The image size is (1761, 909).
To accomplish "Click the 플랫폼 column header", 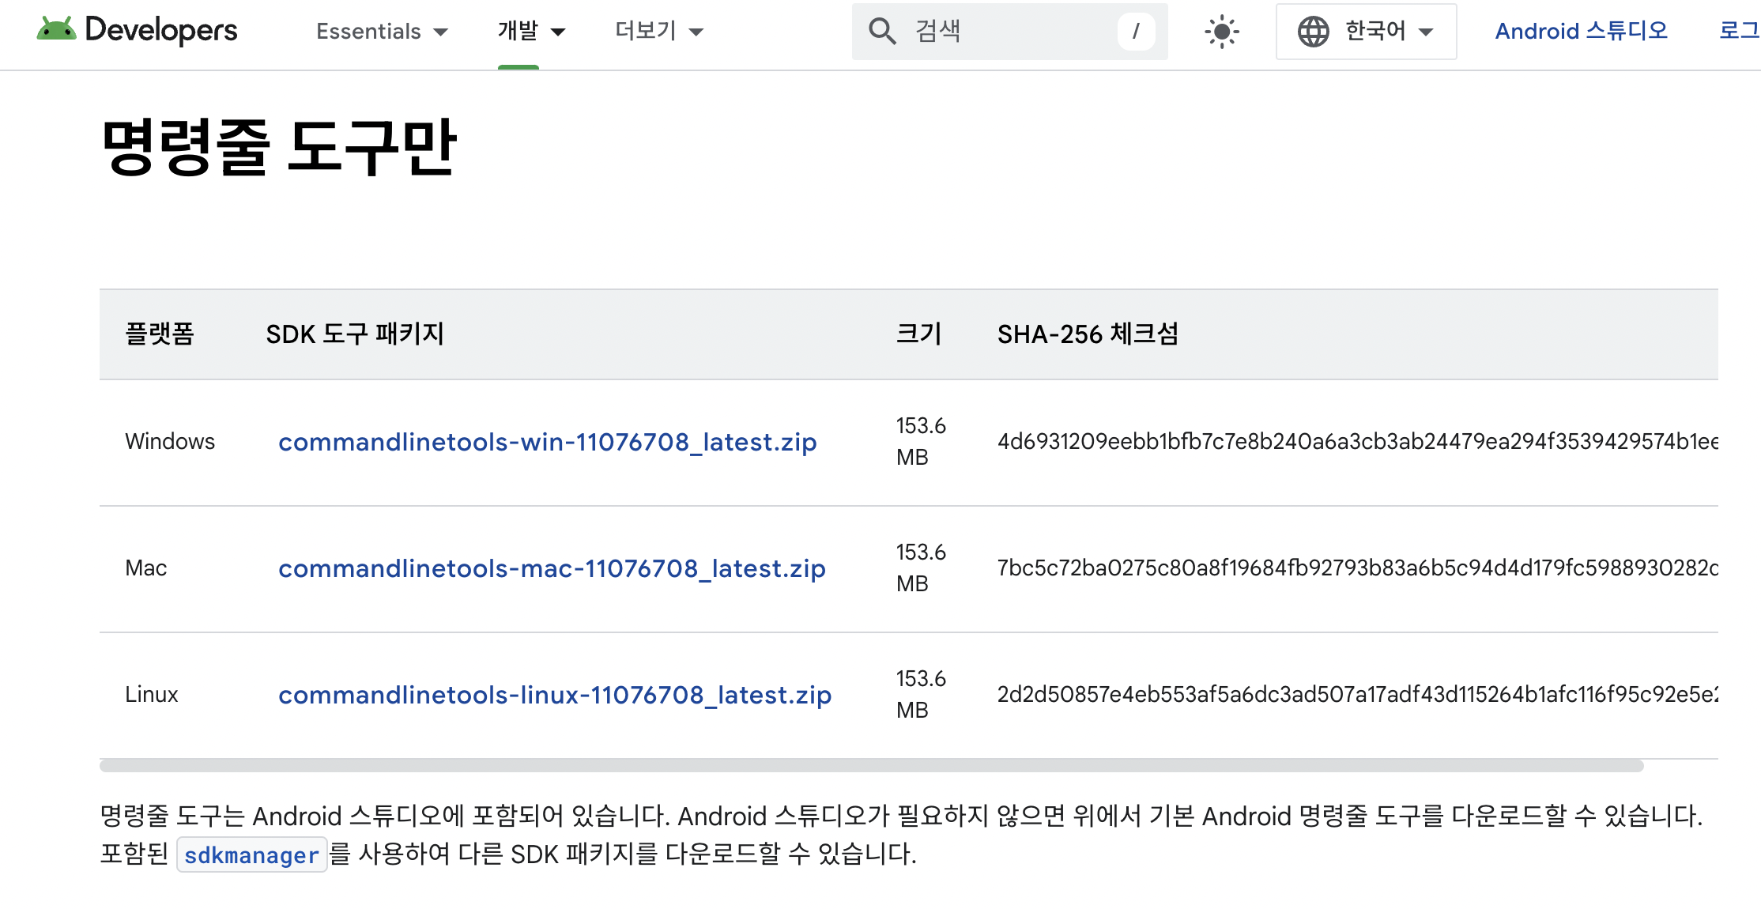I will tap(160, 334).
